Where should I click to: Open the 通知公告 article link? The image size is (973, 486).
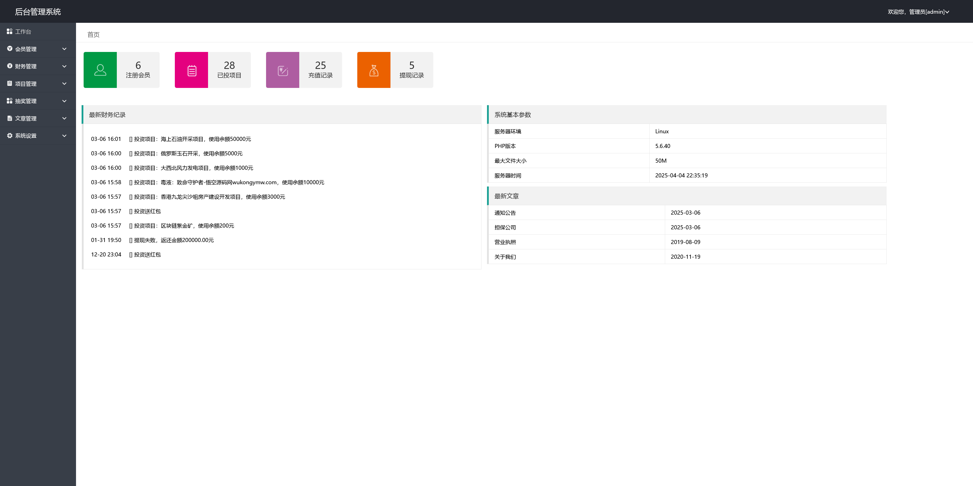pos(505,213)
